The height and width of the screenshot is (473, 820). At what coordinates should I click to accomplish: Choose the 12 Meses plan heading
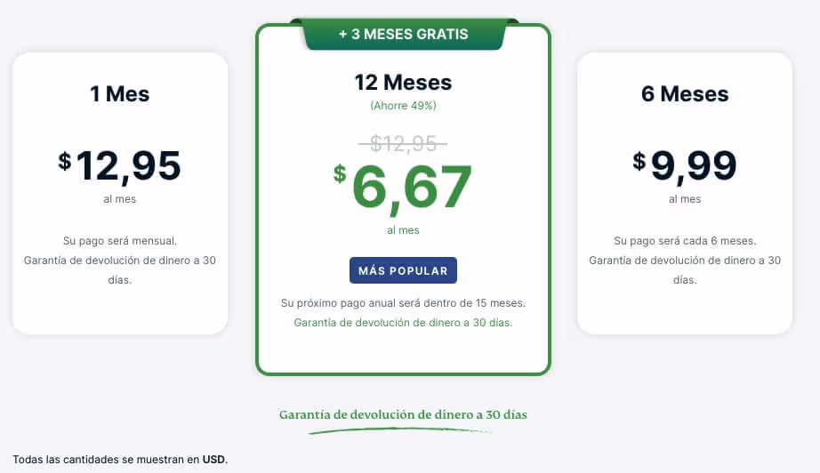pyautogui.click(x=403, y=83)
